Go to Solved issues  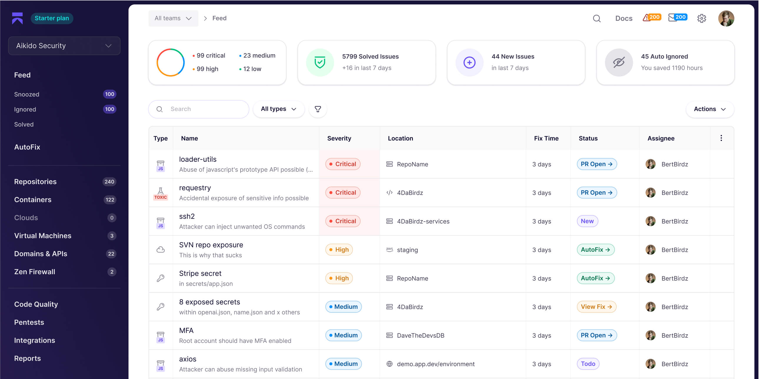point(24,124)
